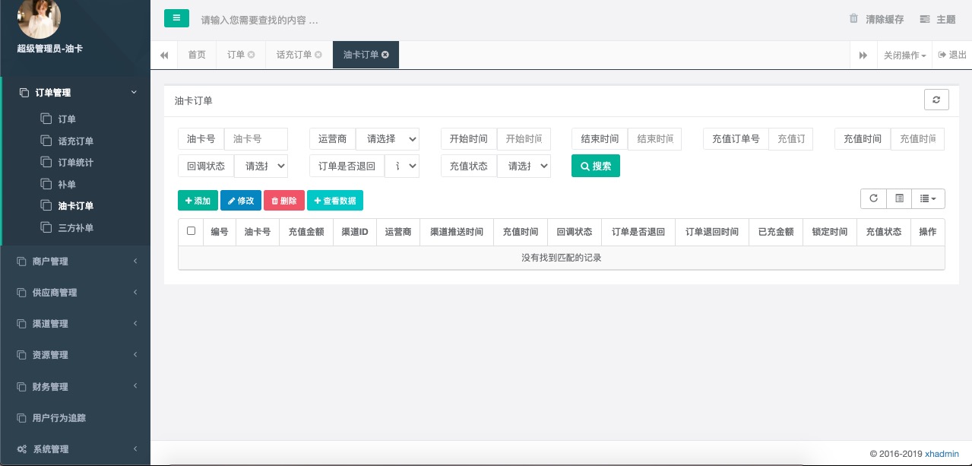Click the clear cache trash icon
Screen dimensions: 972x466
coord(853,19)
